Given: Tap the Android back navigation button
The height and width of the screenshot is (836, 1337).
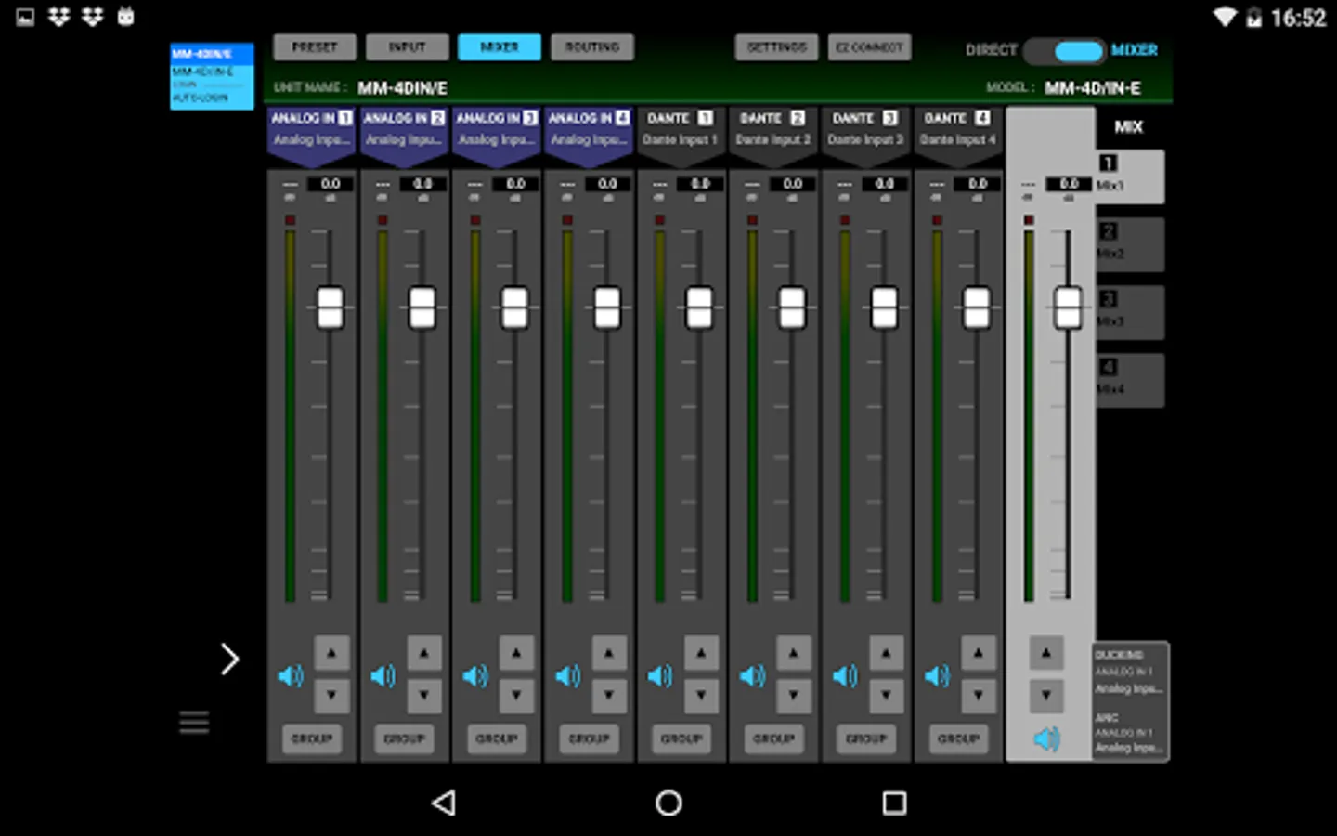Looking at the screenshot, I should (x=444, y=803).
